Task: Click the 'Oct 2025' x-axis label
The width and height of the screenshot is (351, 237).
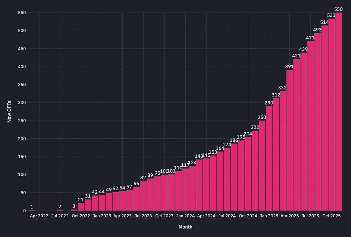Action: tap(332, 216)
